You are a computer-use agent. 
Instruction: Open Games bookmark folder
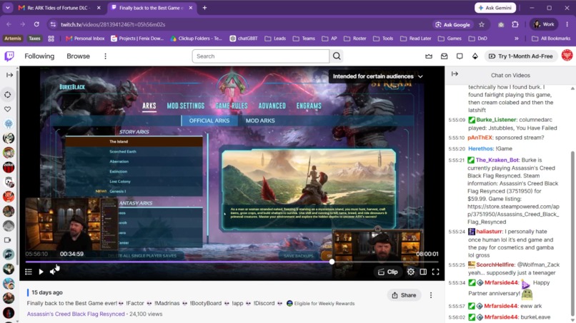click(x=450, y=39)
